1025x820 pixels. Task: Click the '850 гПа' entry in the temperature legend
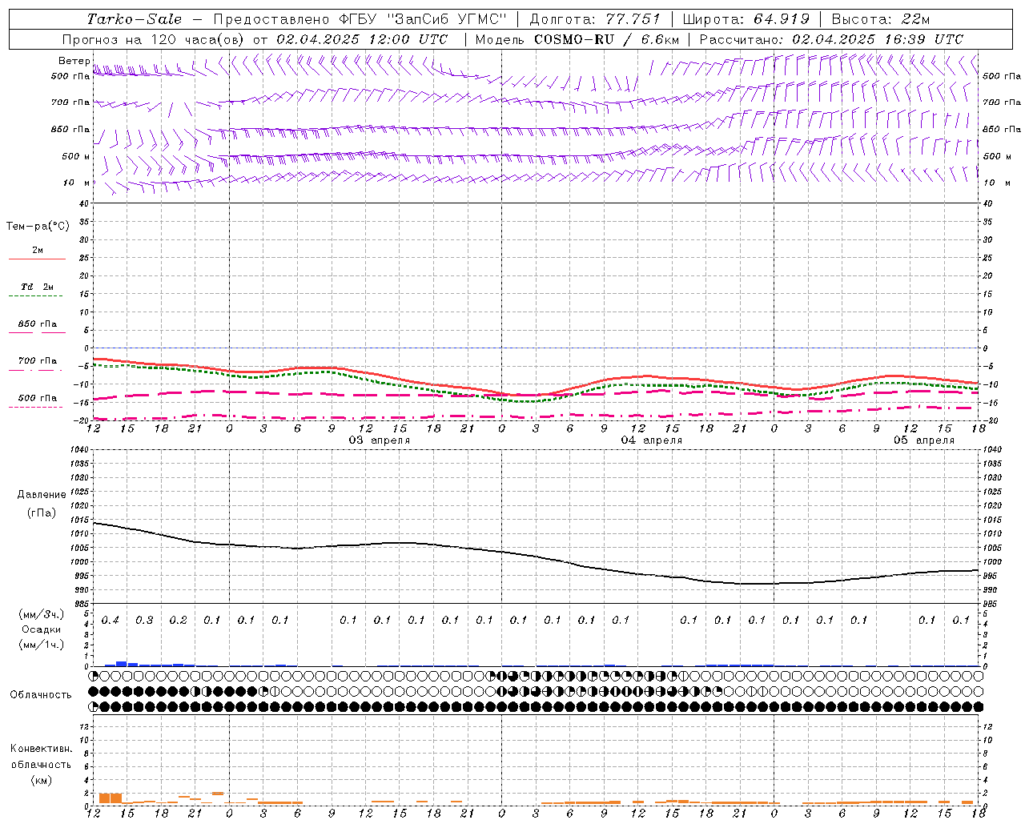(37, 324)
